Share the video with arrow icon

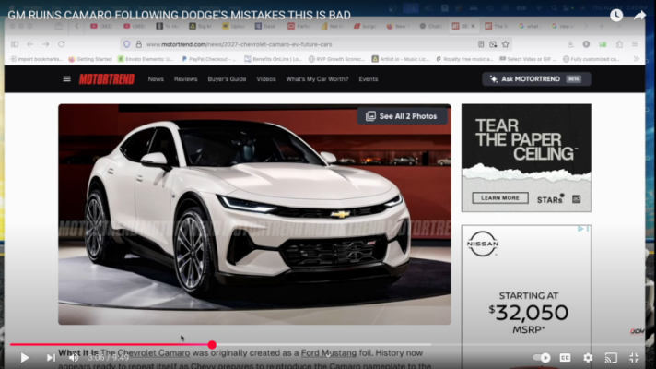(x=639, y=15)
